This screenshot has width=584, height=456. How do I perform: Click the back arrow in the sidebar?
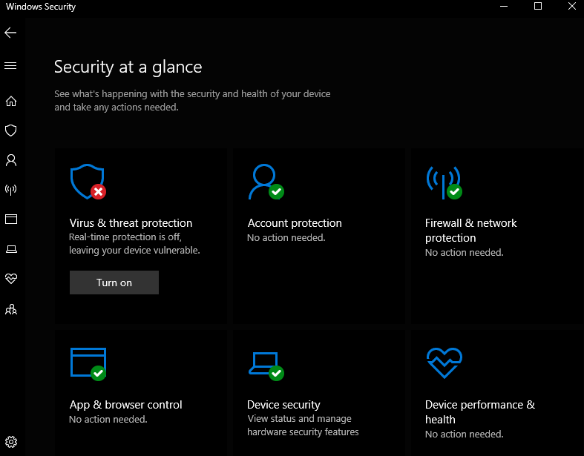(x=10, y=33)
